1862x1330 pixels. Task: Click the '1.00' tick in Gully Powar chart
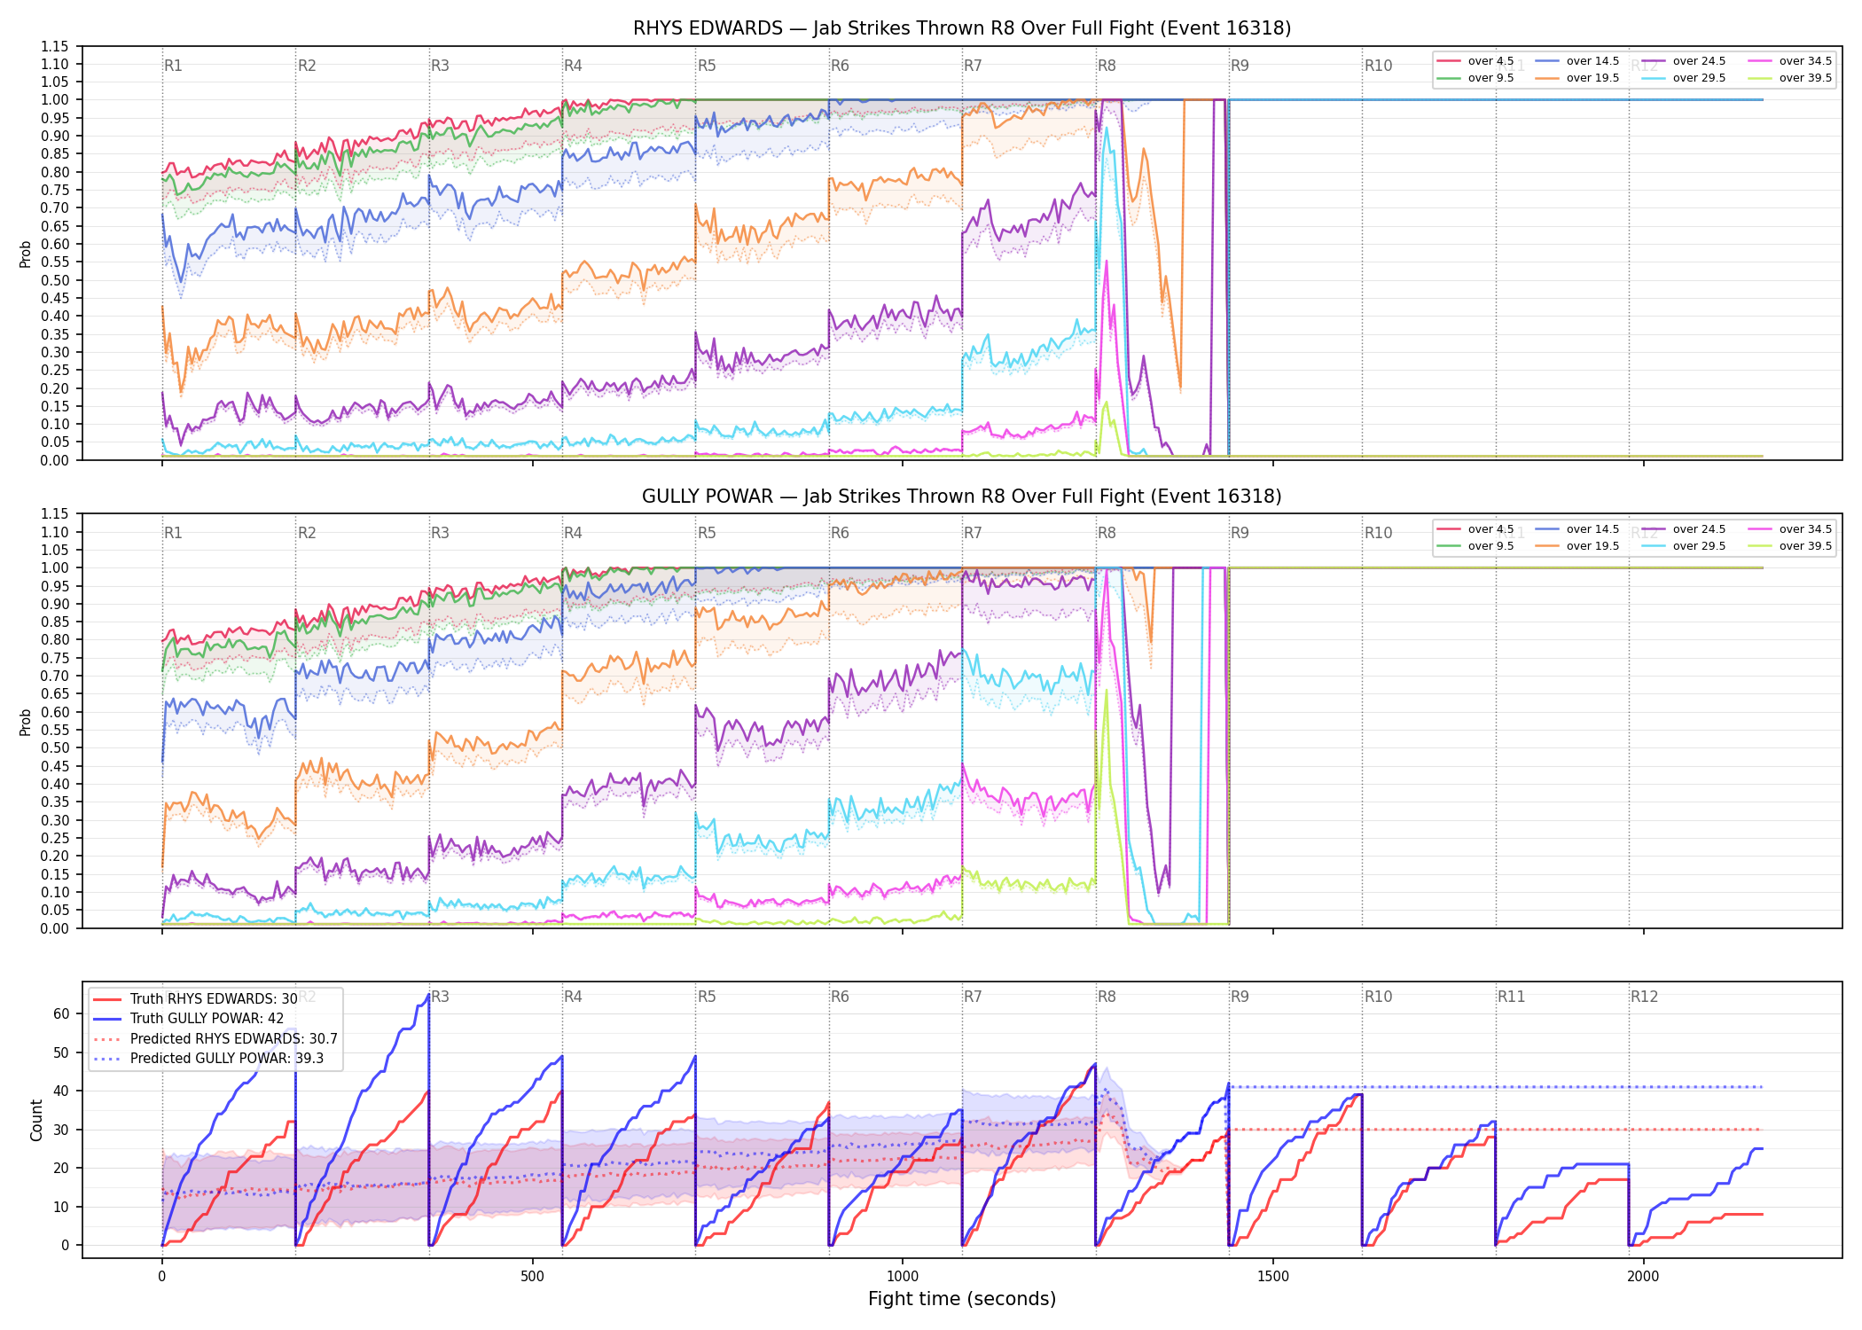[x=55, y=567]
